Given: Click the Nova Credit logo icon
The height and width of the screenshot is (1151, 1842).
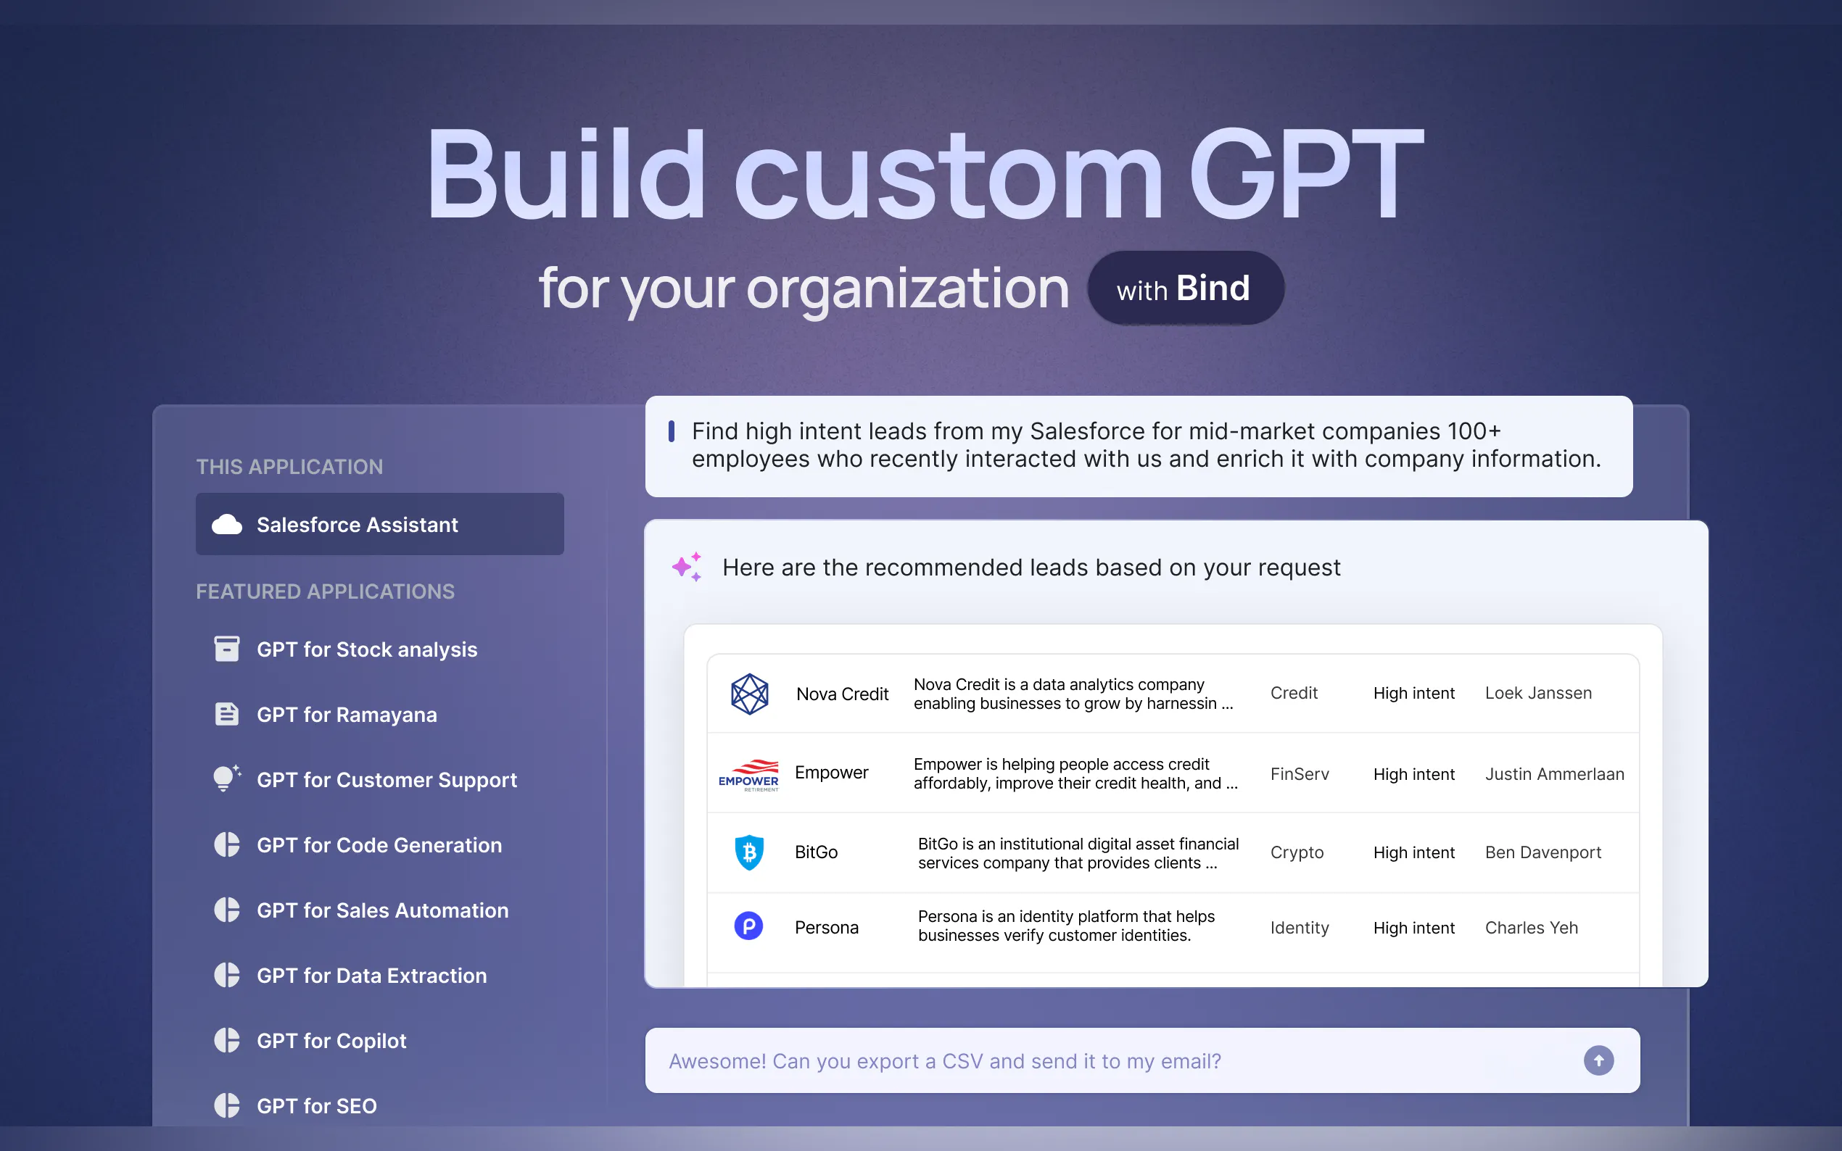Looking at the screenshot, I should (x=749, y=694).
